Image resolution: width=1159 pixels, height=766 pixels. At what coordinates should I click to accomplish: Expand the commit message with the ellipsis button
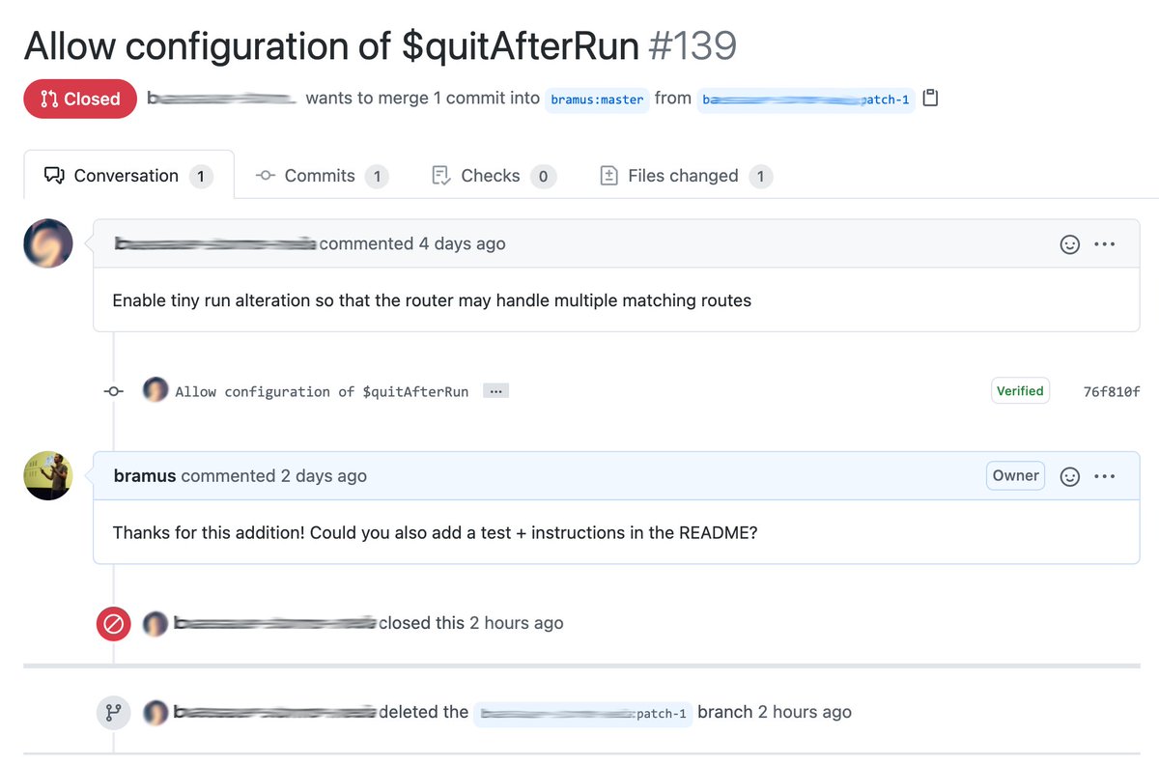pos(495,390)
